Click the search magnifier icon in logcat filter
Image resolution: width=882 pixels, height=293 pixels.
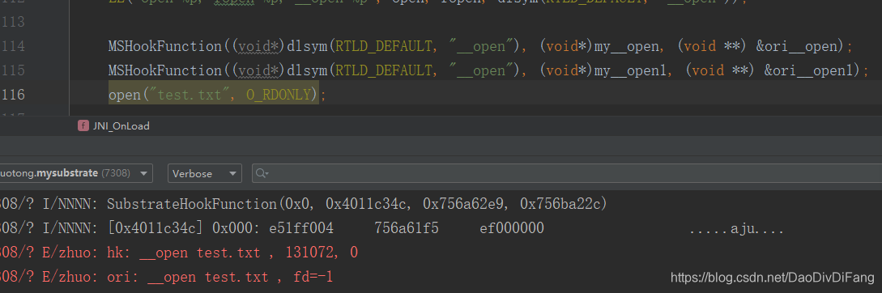262,174
